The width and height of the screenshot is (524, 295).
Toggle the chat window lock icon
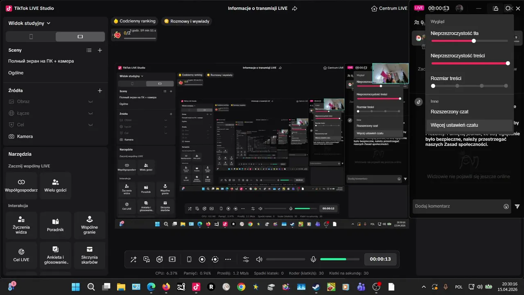(496, 8)
